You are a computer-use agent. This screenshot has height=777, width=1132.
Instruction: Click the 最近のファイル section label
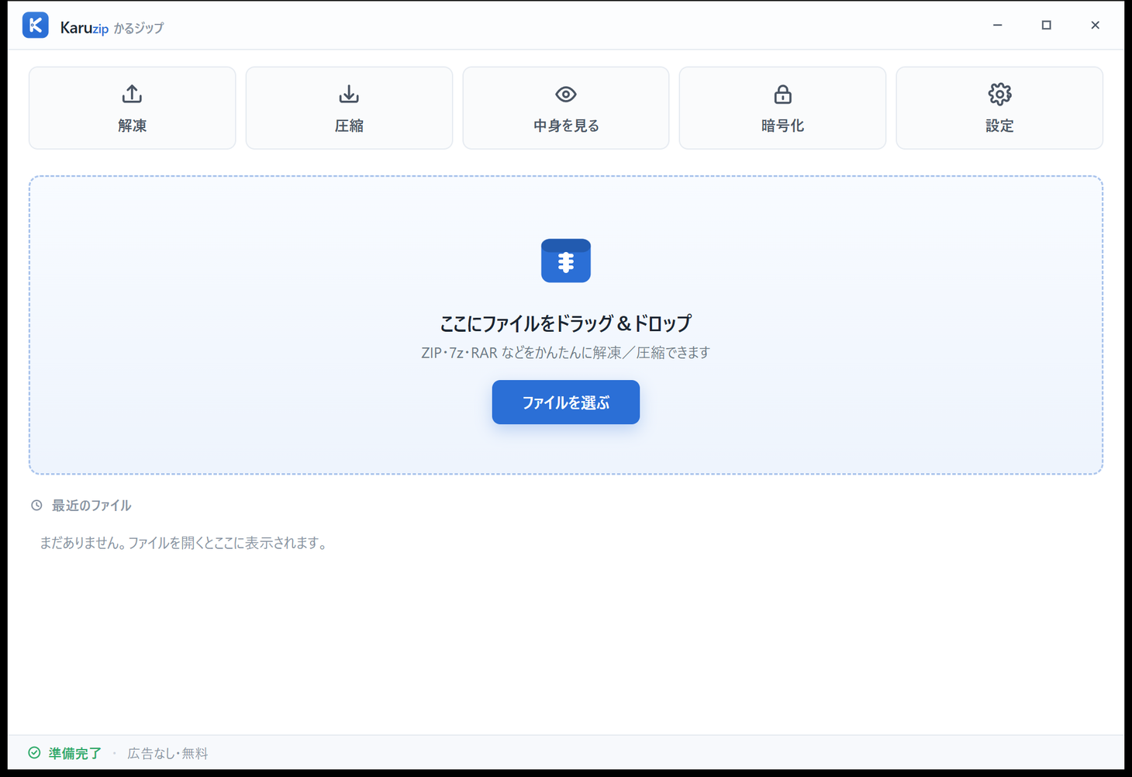click(x=91, y=506)
